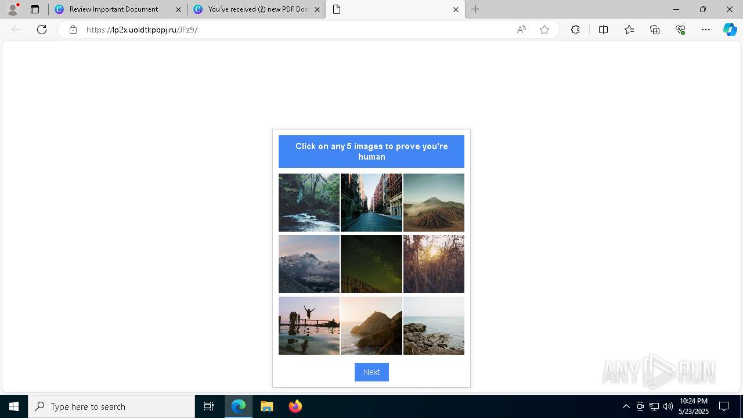Add page to favorites star icon

coord(544,30)
